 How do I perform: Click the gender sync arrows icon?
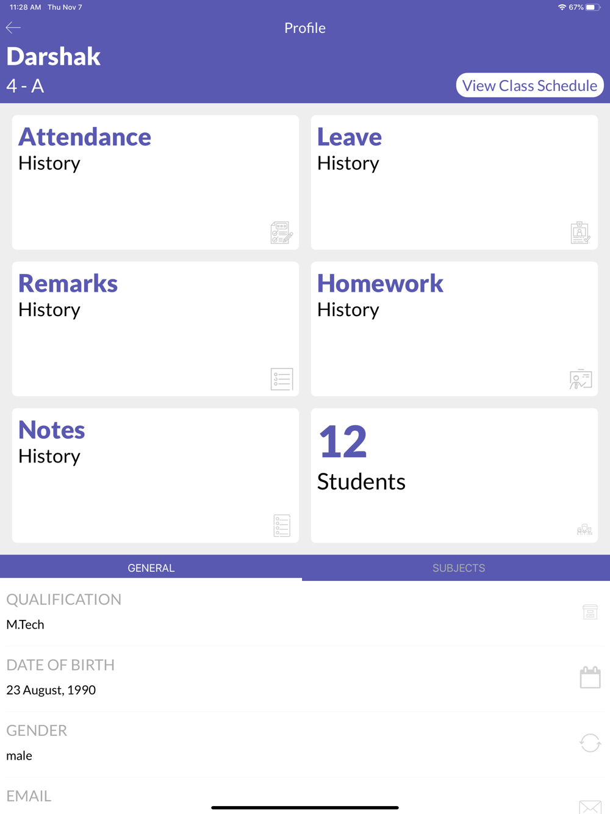tap(590, 743)
